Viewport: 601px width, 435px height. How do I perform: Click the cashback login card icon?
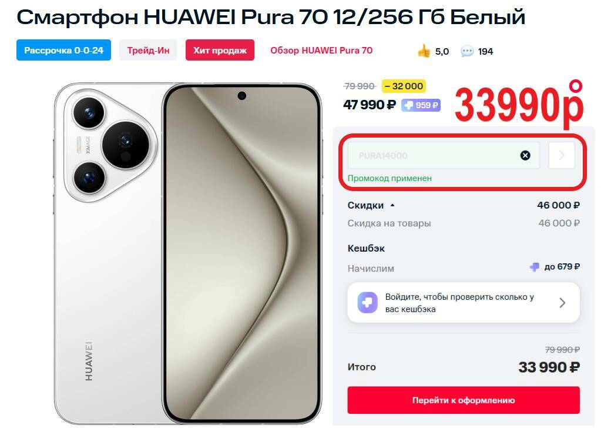367,303
